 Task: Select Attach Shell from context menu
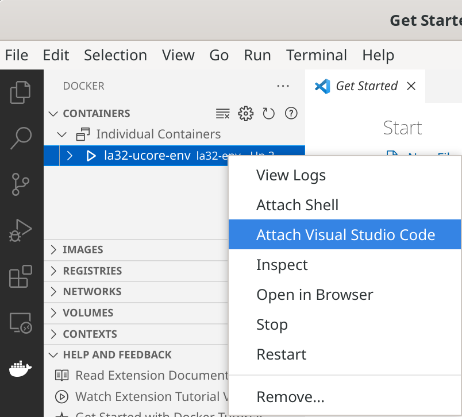[297, 204]
